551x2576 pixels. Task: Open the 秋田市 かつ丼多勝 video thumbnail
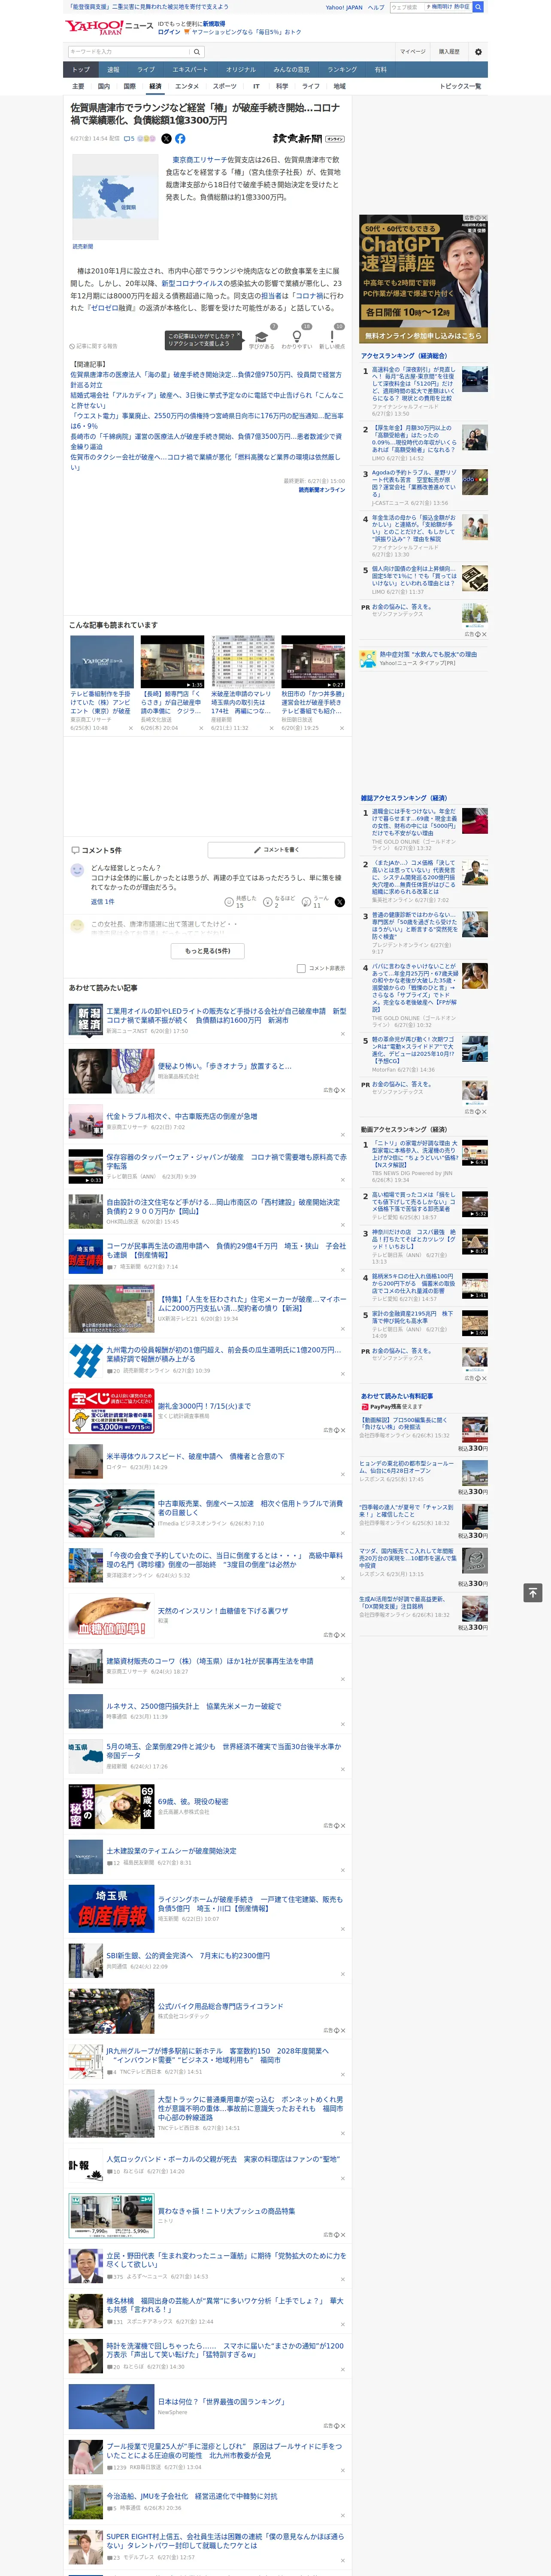tap(313, 662)
